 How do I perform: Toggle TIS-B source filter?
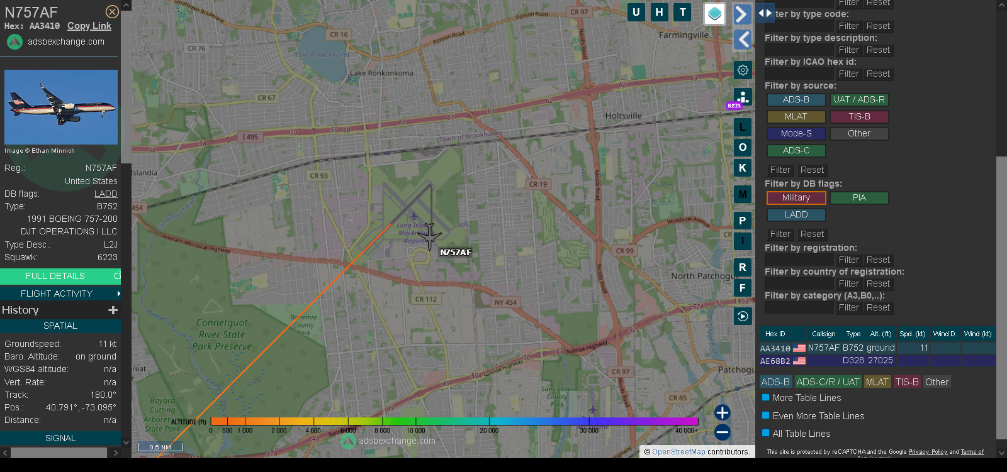[x=859, y=117]
